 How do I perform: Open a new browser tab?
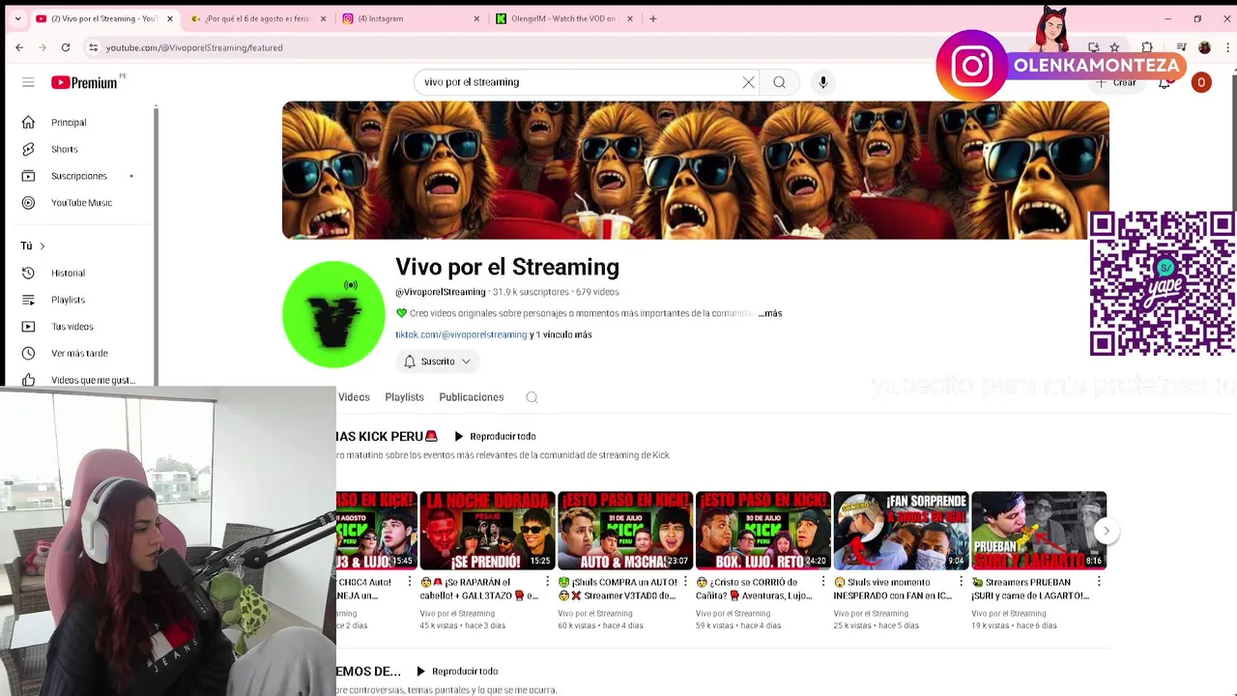653,18
